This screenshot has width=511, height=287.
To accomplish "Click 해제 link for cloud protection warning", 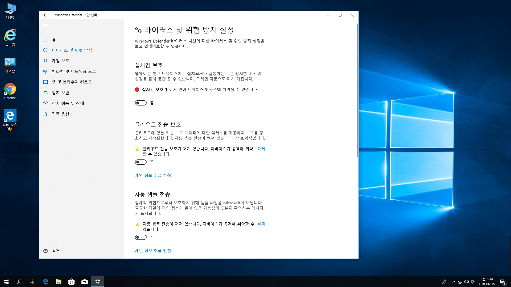I will (x=261, y=149).
